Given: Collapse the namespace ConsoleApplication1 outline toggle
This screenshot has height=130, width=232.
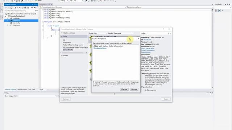Looking at the screenshot, I should [43, 22].
